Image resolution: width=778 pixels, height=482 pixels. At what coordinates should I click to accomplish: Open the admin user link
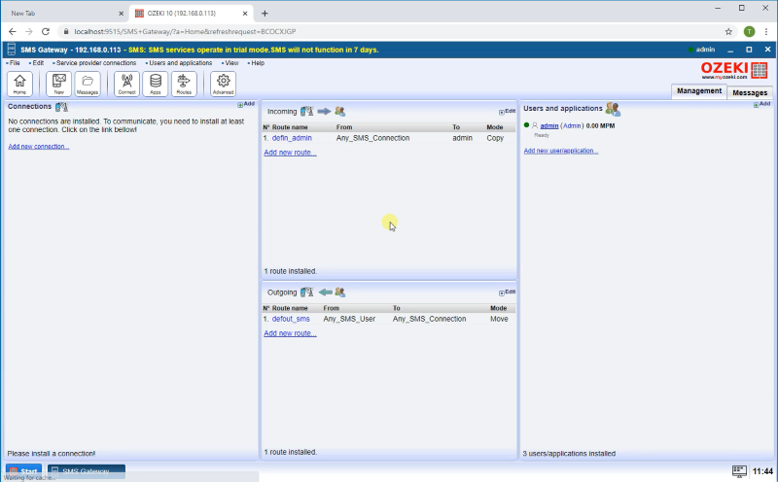[x=549, y=126]
